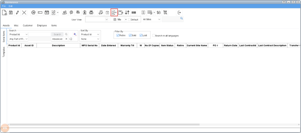The width and height of the screenshot is (301, 133).
Task: Open the Edit menu
Action: [x=11, y=6]
